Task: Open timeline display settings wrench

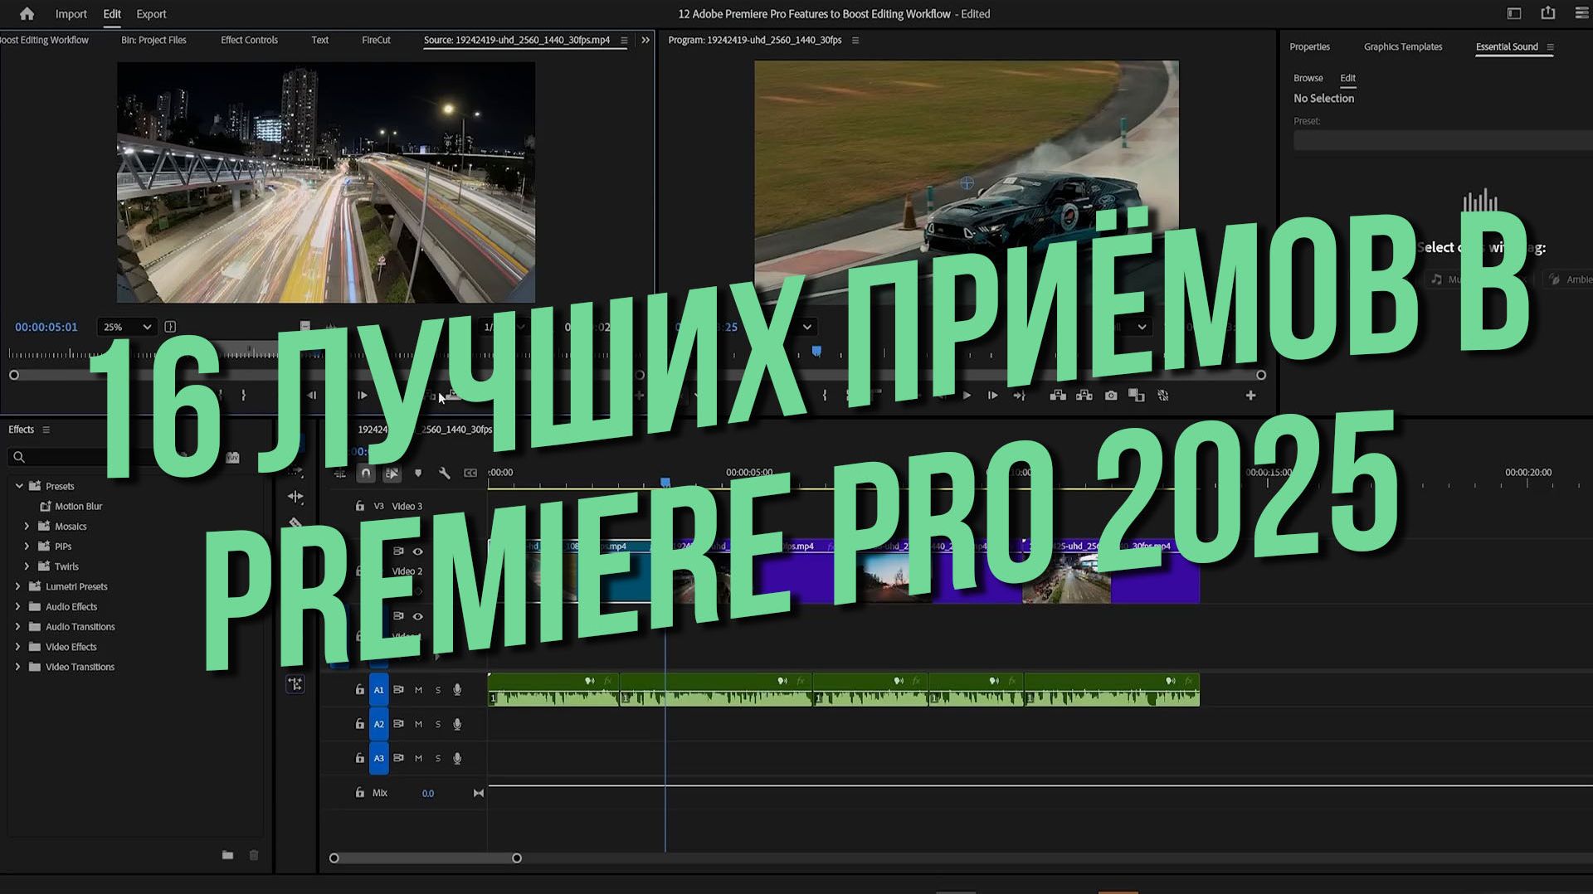Action: click(x=444, y=473)
